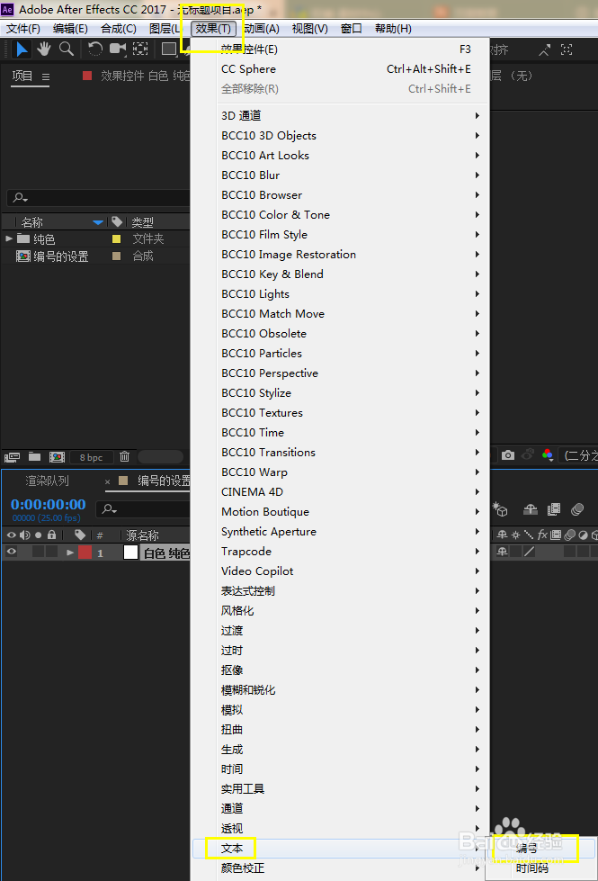Toggle the Video eye column header
This screenshot has width=598, height=881.
[11, 535]
